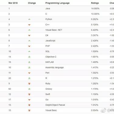Click the down arrow beside Go

[29, 100]
